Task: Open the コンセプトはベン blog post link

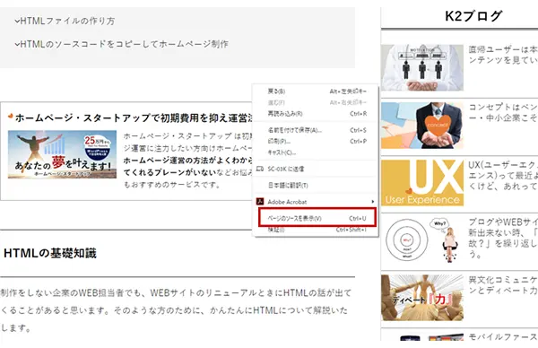Action: pyautogui.click(x=503, y=112)
